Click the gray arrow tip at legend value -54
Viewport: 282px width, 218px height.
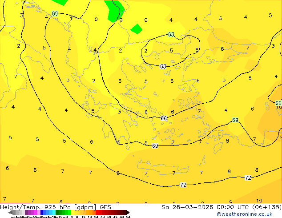pos(10,212)
